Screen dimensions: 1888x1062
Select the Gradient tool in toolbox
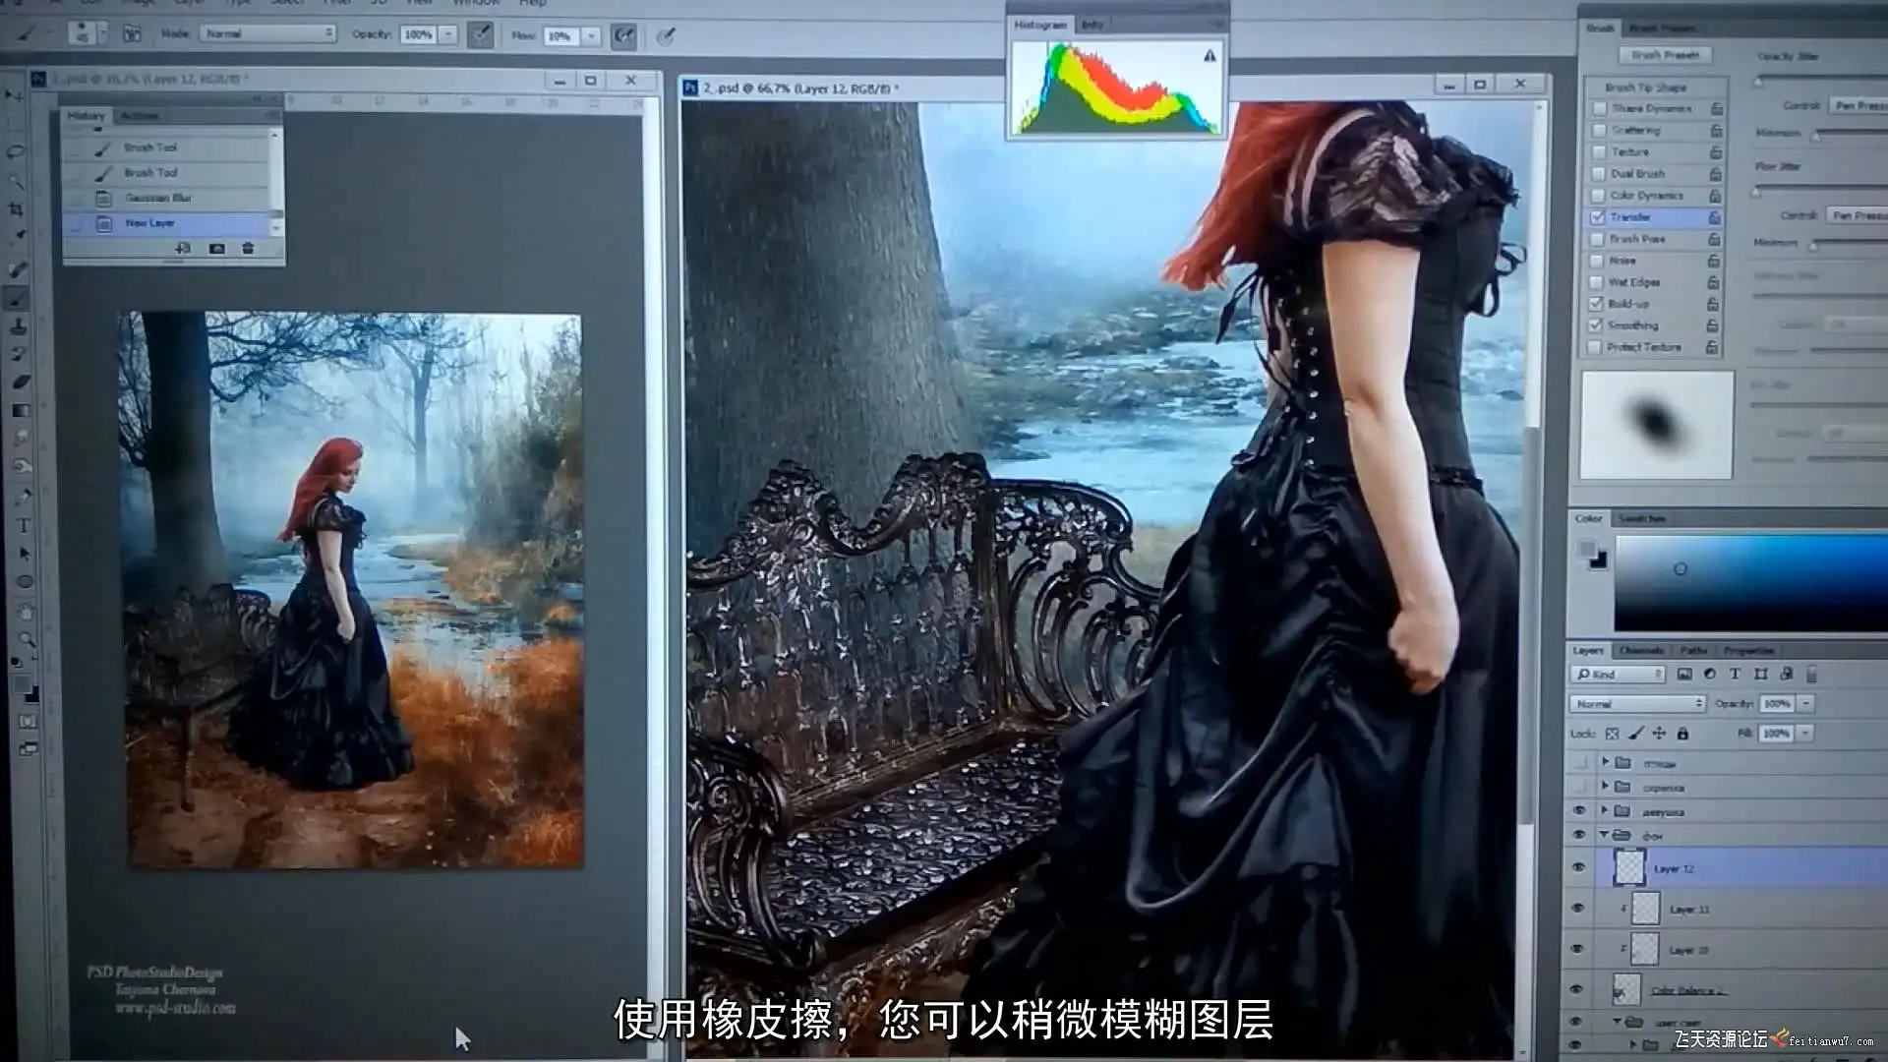[x=21, y=410]
